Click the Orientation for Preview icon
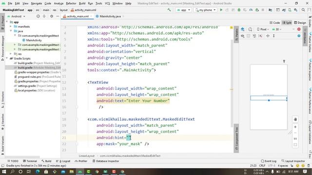 point(250,29)
